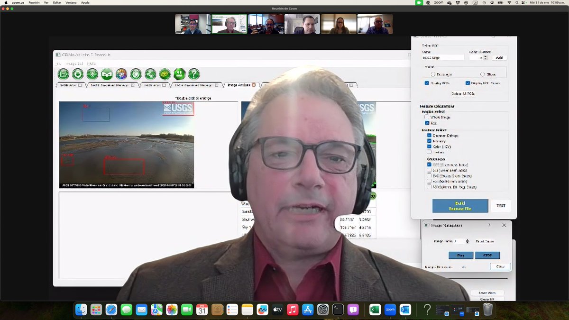569x320 pixels.
Task: Adjust the image index spinner in Image Navigation
Action: tap(468, 241)
